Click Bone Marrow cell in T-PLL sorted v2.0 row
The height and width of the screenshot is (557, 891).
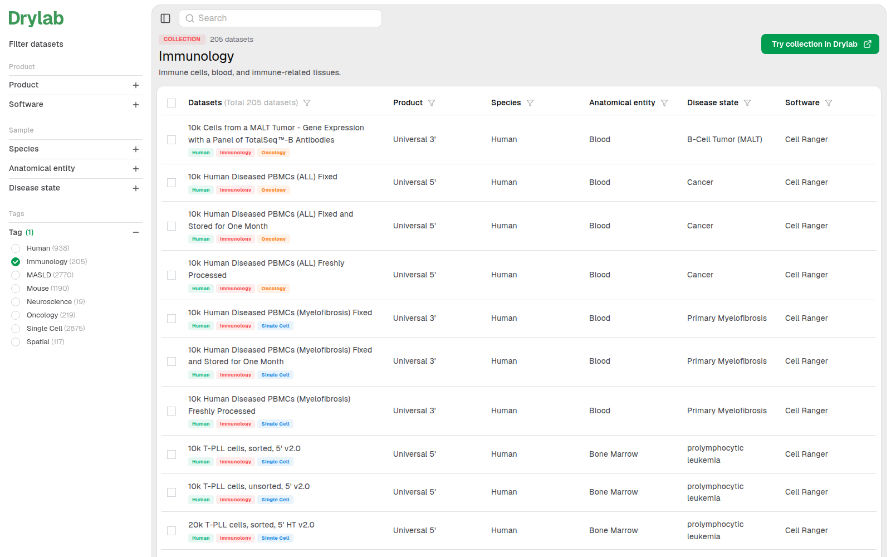click(614, 455)
